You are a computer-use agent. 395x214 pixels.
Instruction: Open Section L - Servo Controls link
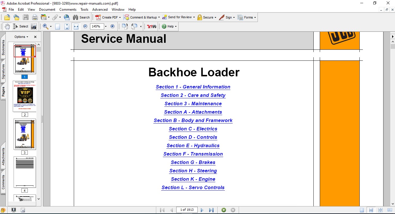click(x=193, y=188)
